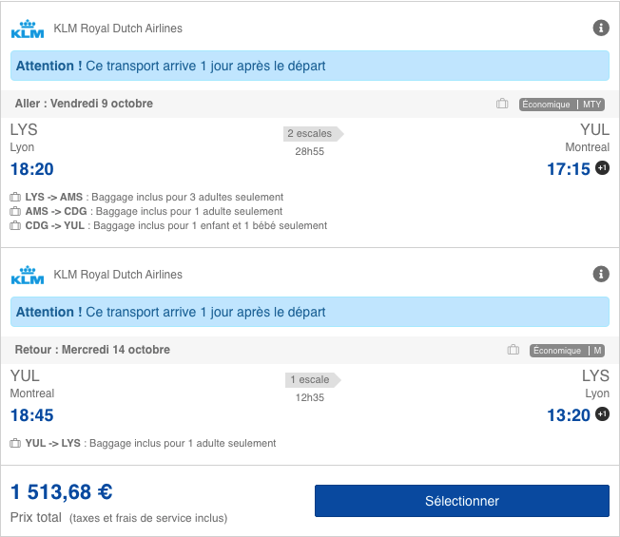Click luggage icon for LYS -> AMS
Image resolution: width=620 pixels, height=537 pixels.
coord(15,197)
